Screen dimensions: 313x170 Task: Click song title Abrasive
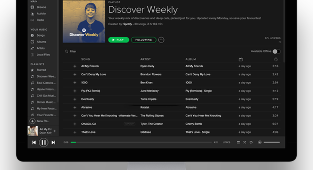(x=87, y=108)
